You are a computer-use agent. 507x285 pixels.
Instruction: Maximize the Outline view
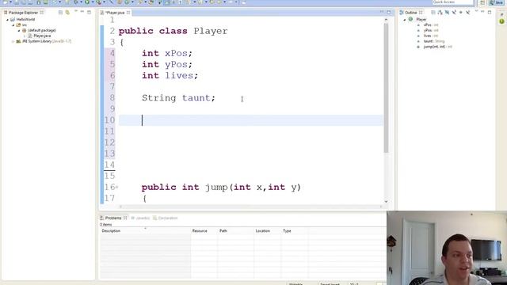point(490,13)
